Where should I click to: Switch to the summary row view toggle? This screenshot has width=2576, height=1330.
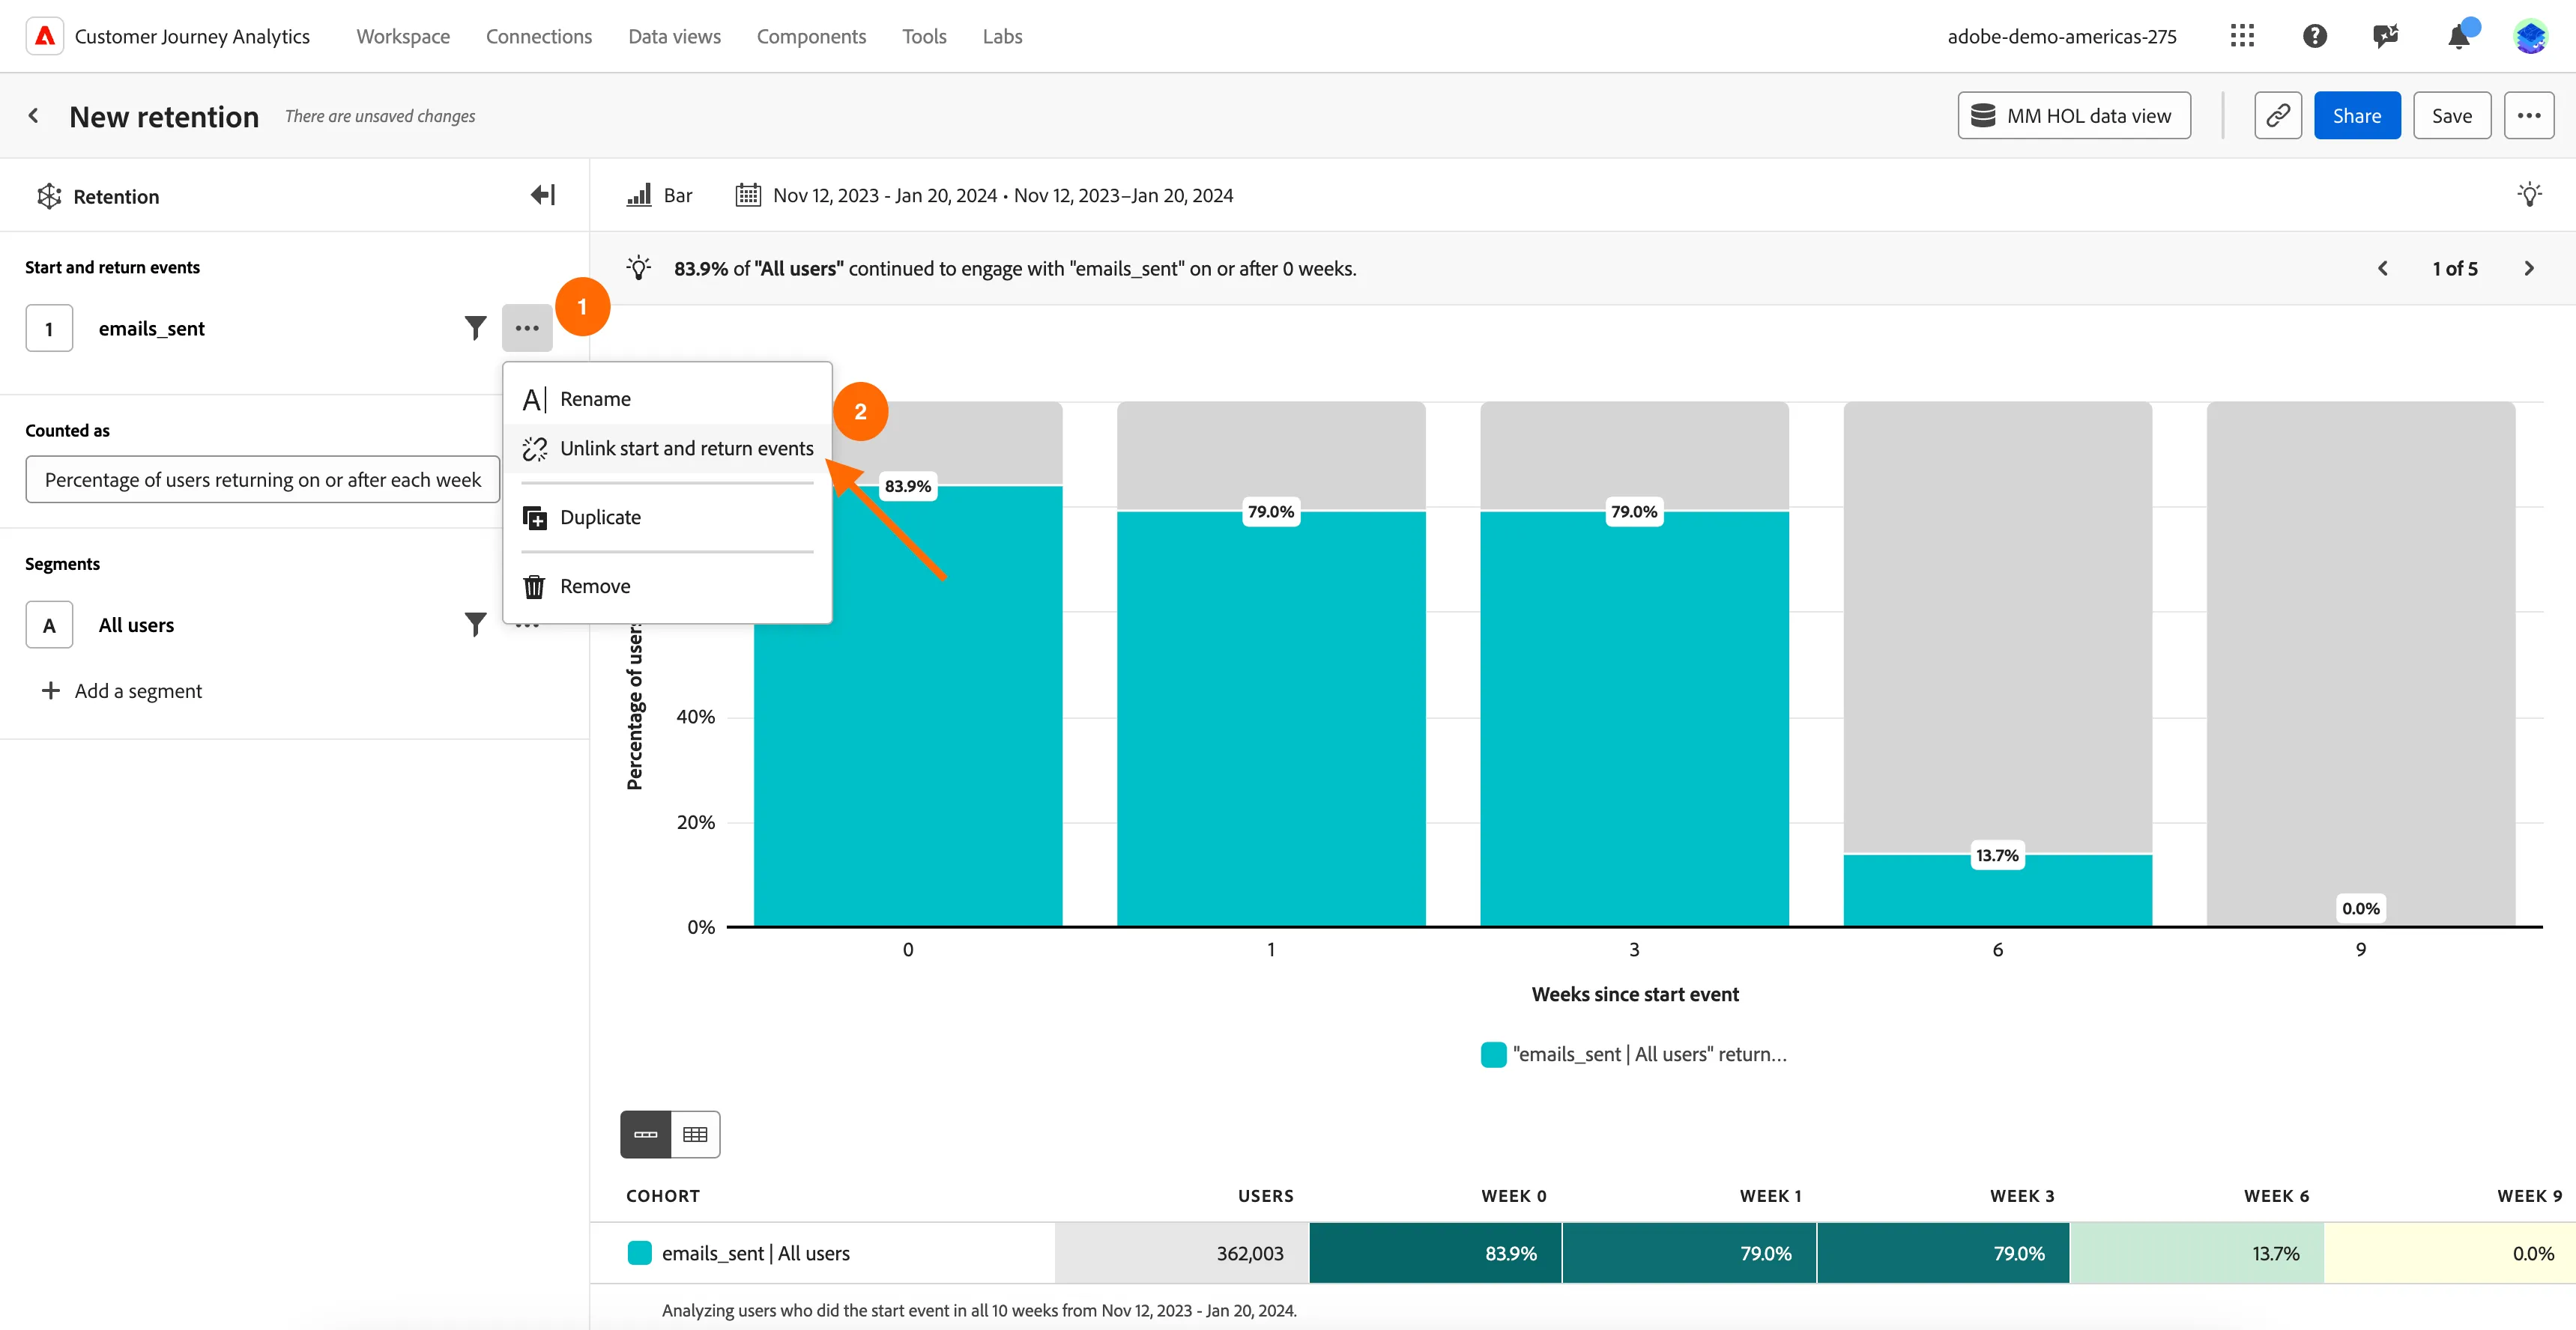(x=645, y=1134)
